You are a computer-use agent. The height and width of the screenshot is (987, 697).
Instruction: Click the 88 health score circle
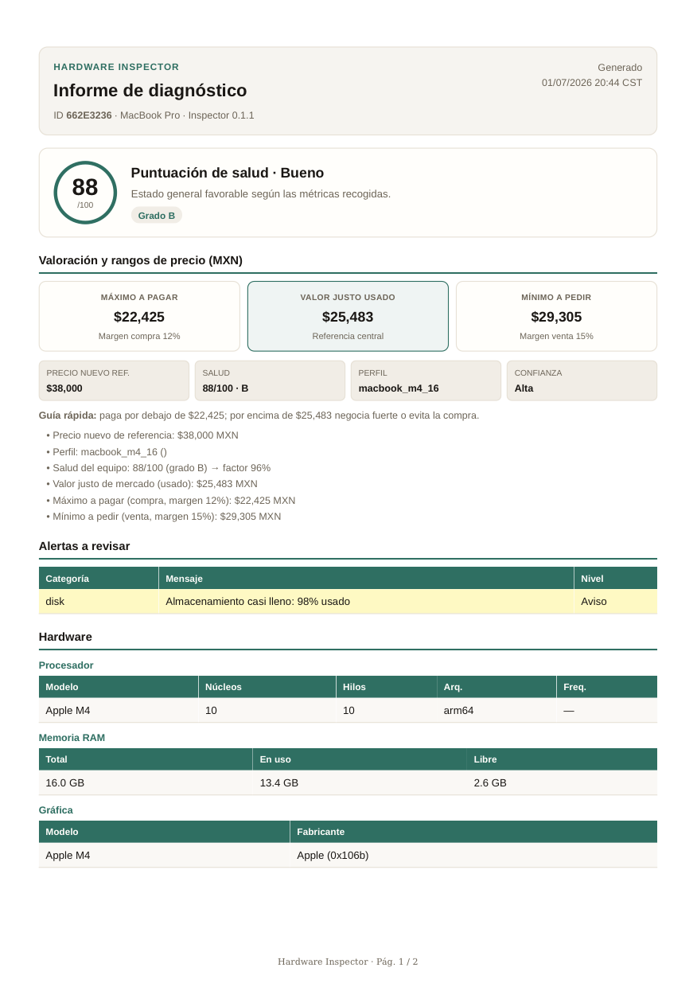85,193
